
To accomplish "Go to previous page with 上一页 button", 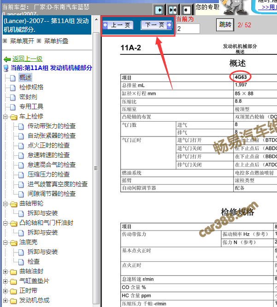I will tap(118, 25).
